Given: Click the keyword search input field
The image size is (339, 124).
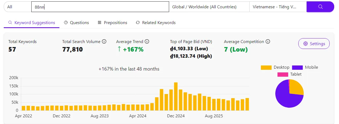Looking at the screenshot, I should tap(100, 7).
